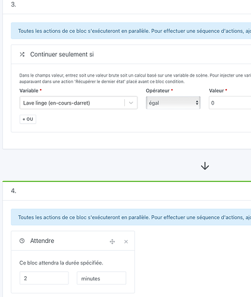Click the blue parallel-actions info banner in block 4
Screen dimensions: 251x297
[131, 217]
